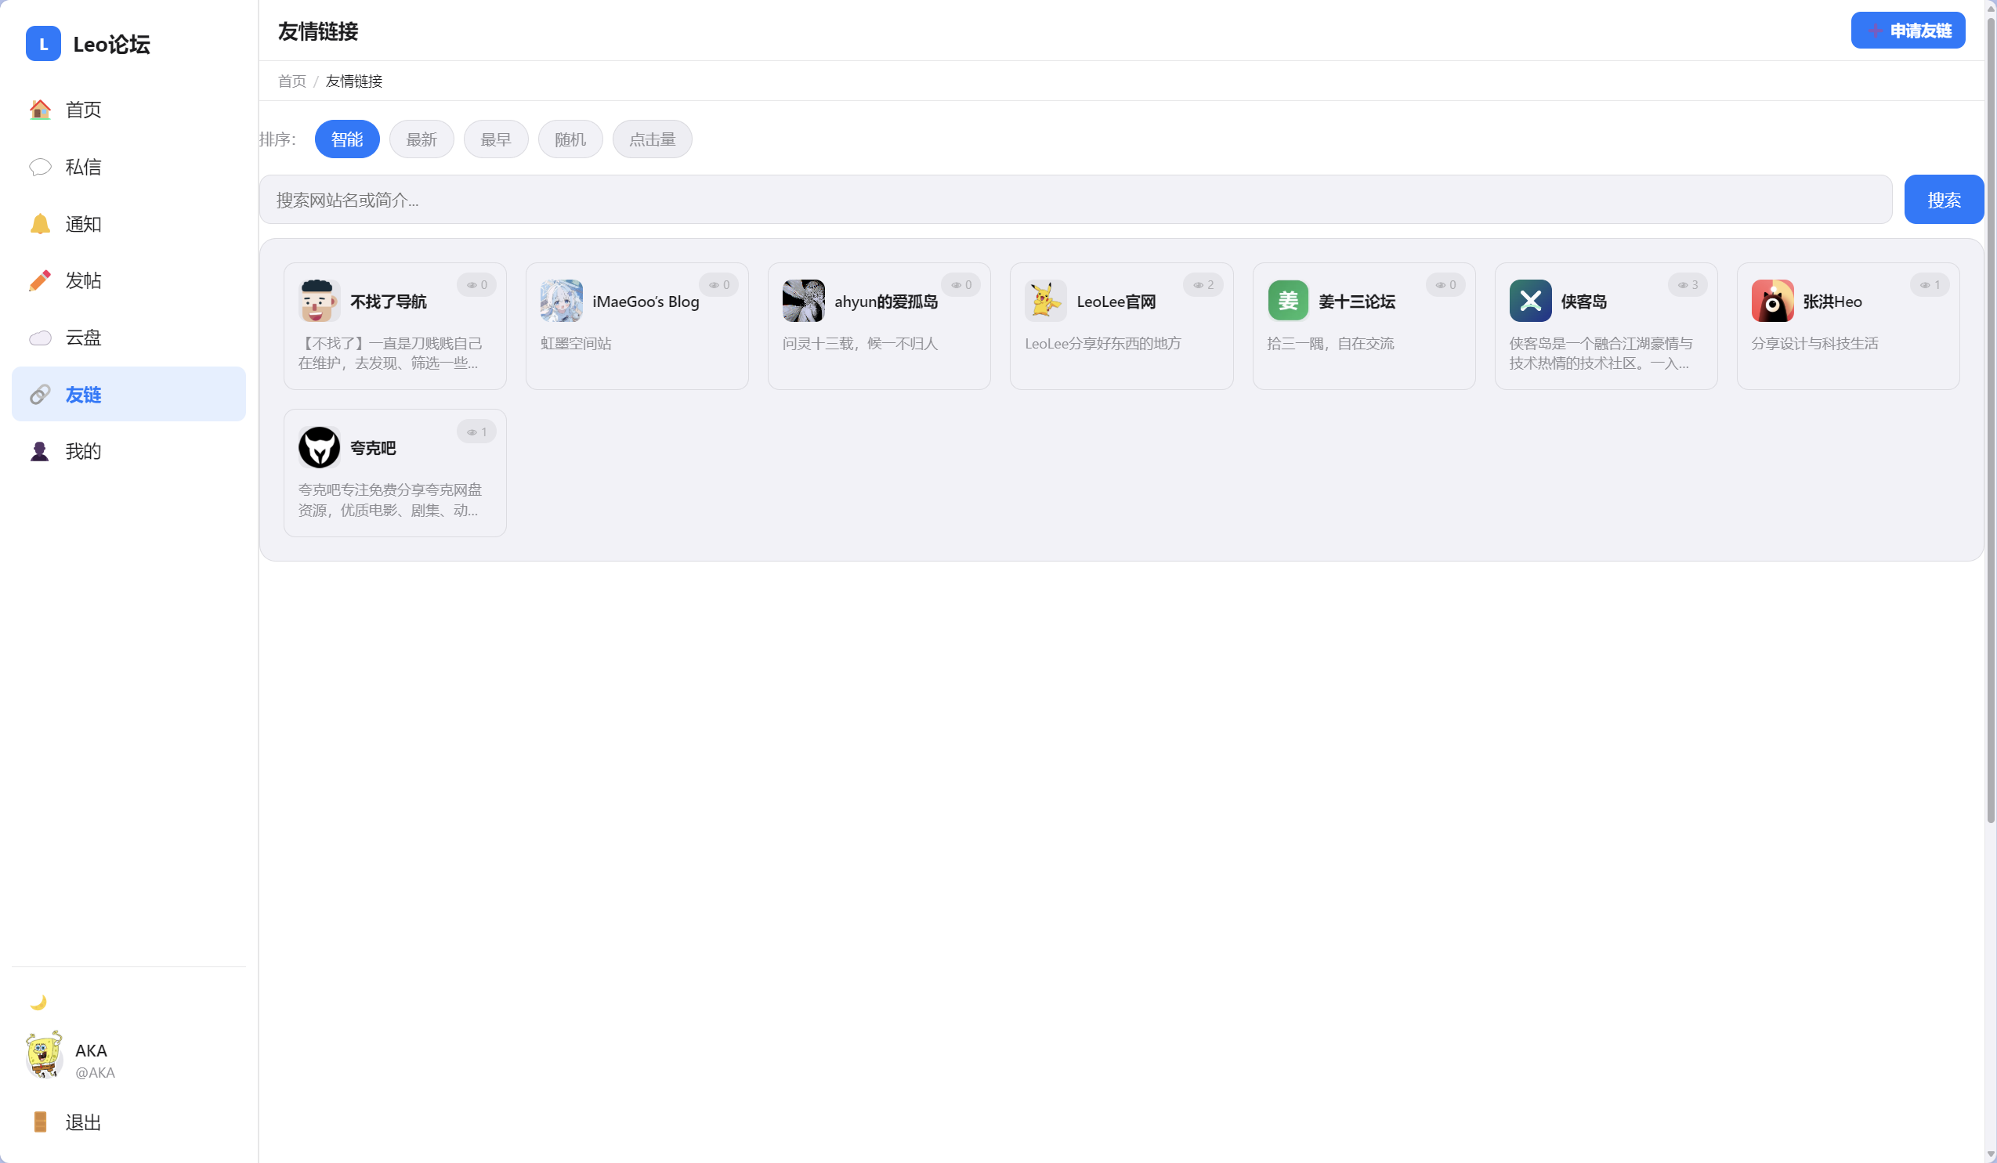Click the 申请友链 button
The width and height of the screenshot is (1997, 1163).
point(1908,30)
